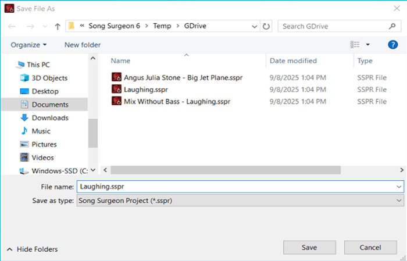The image size is (407, 261).
Task: Expand the Save as type dropdown
Action: pos(399,200)
